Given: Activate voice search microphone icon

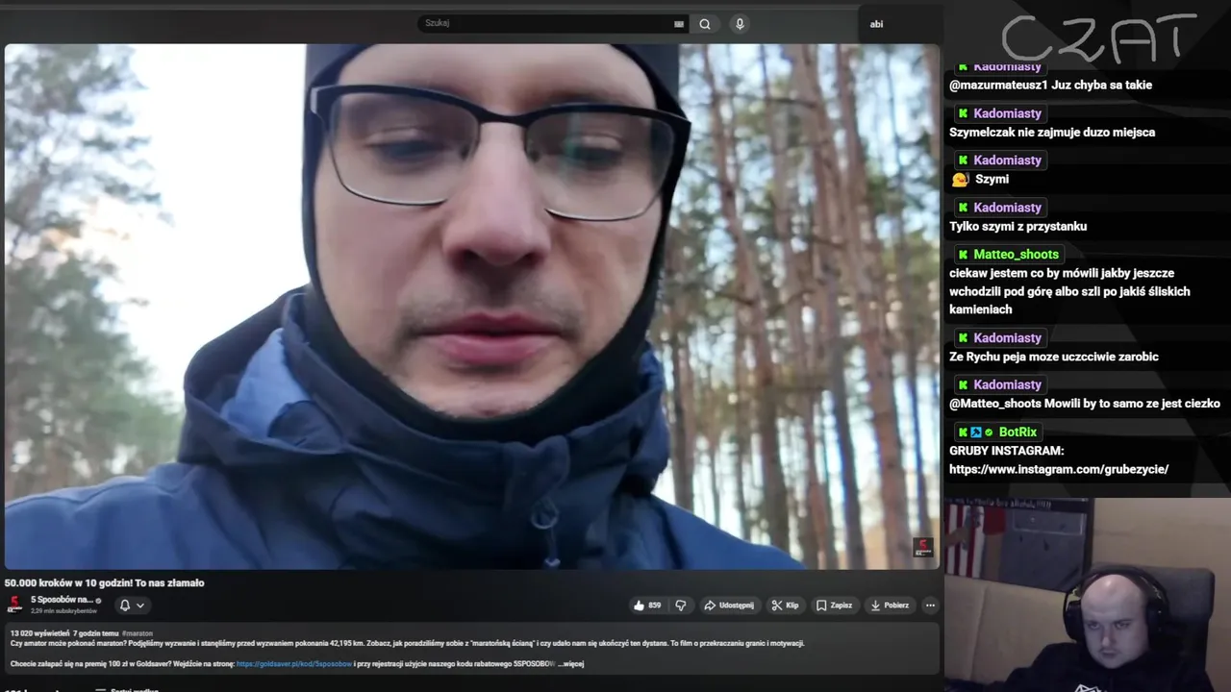Looking at the screenshot, I should 740,24.
